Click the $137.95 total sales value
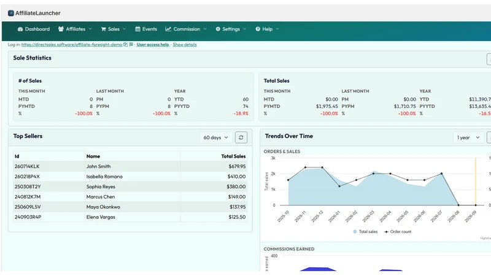Screen dimensions: 491x276 click(x=238, y=207)
